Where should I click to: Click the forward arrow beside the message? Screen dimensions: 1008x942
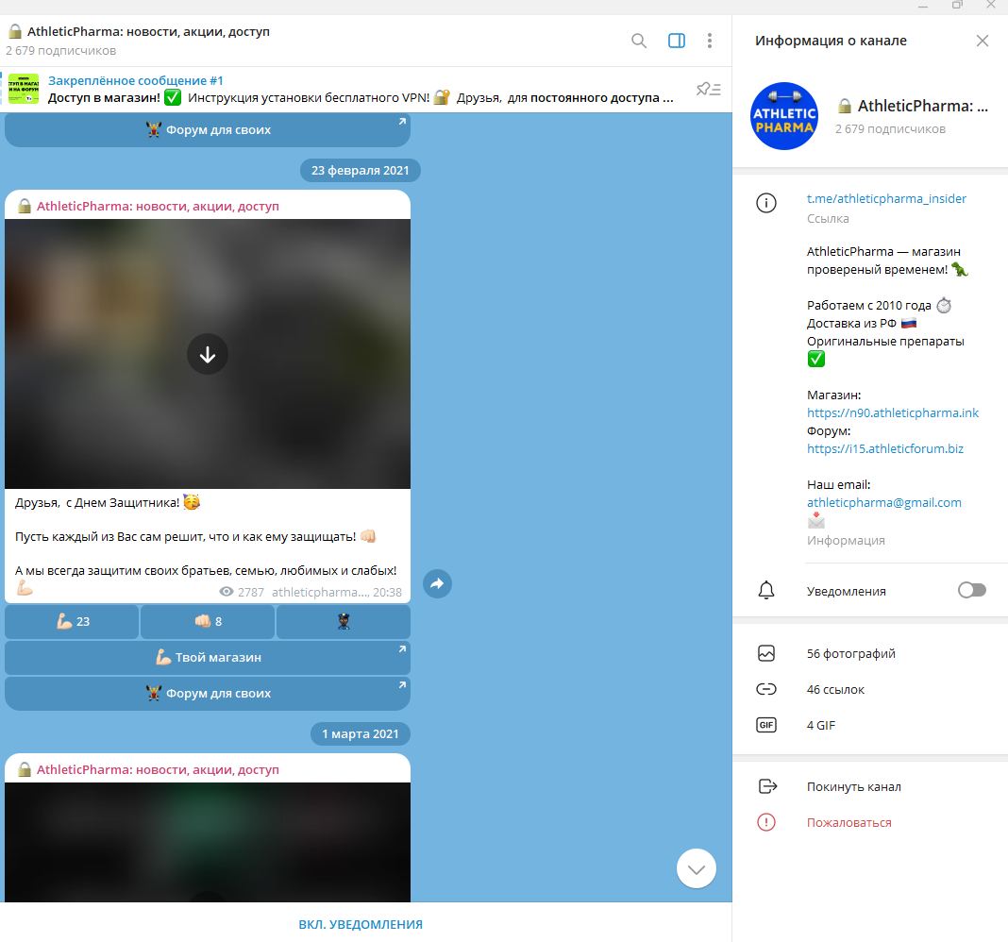pyautogui.click(x=437, y=584)
